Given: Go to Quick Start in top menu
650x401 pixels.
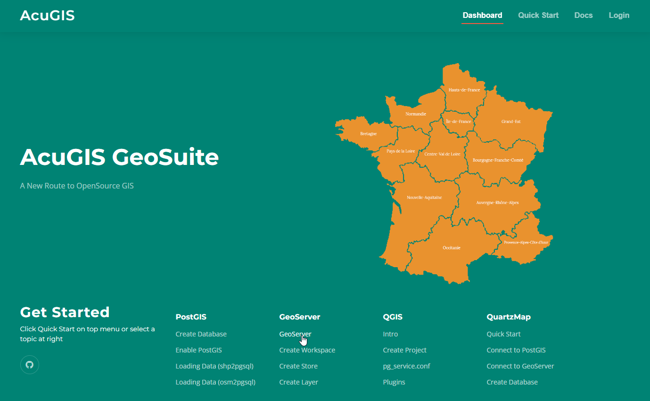Looking at the screenshot, I should coord(538,15).
